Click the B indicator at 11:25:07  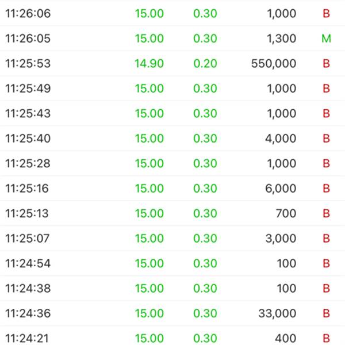coord(326,239)
